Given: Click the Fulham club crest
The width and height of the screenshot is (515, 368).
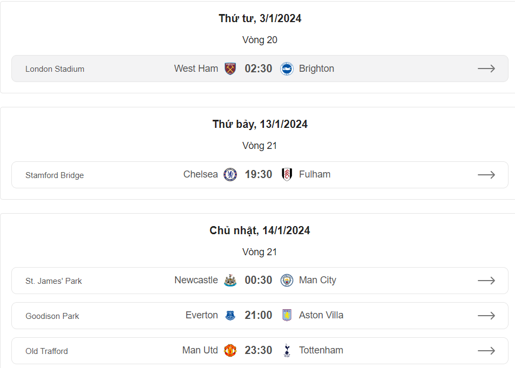Looking at the screenshot, I should [x=287, y=174].
